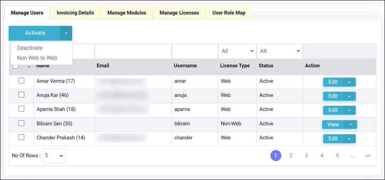Click the Activate button
The width and height of the screenshot is (385, 180).
tap(34, 33)
